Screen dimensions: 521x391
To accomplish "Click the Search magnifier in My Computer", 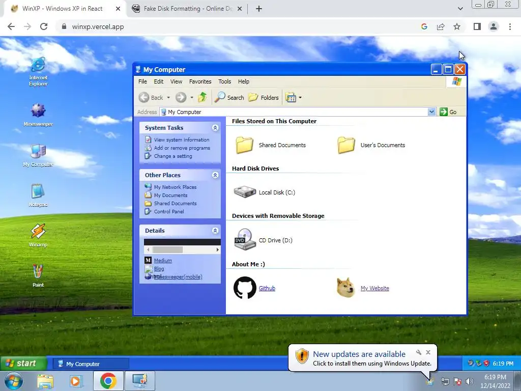I will [220, 97].
